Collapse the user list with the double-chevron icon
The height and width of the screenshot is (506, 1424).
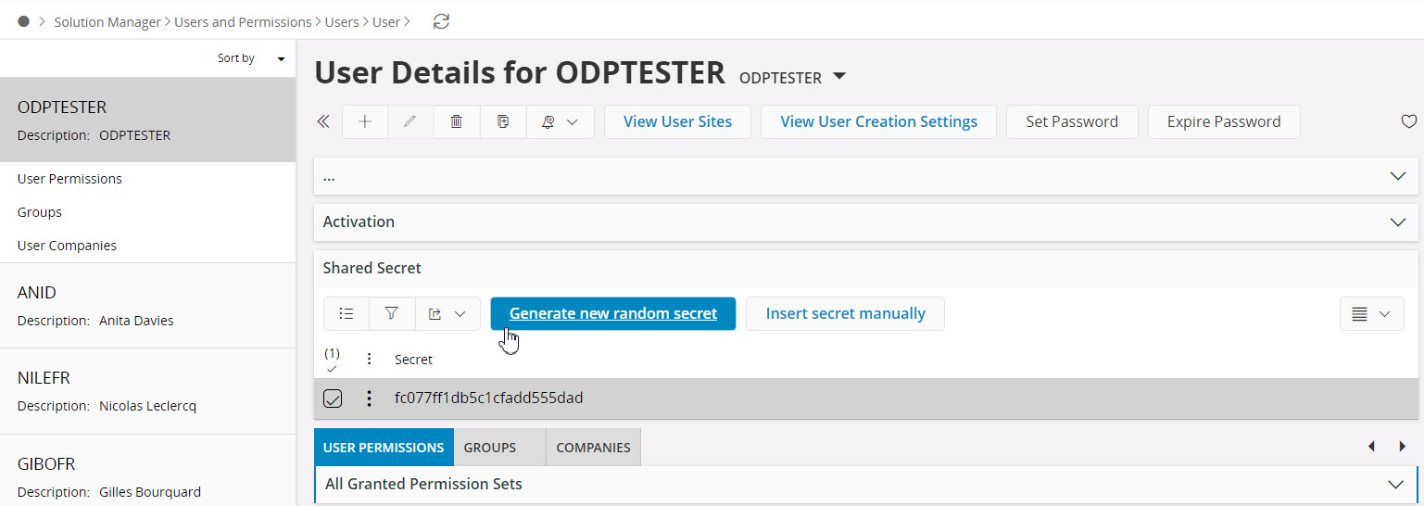[x=323, y=121]
